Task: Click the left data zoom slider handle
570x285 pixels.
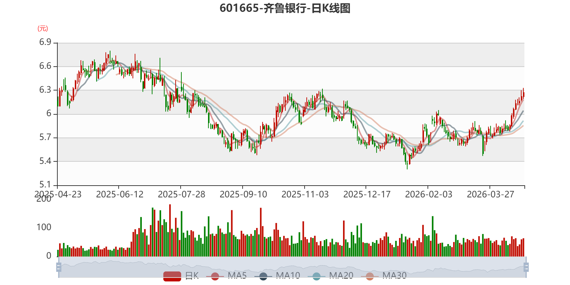Action: click(59, 267)
